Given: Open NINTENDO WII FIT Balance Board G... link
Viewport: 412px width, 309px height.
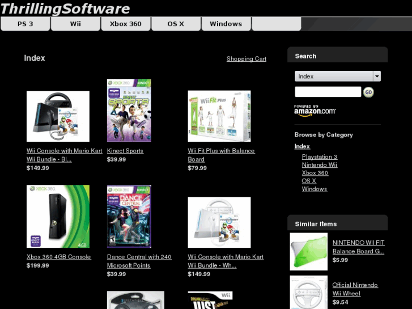Looking at the screenshot, I should [x=358, y=247].
